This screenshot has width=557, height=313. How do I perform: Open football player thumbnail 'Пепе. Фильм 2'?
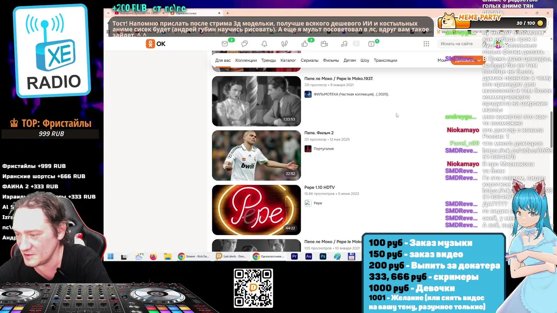[x=256, y=156]
